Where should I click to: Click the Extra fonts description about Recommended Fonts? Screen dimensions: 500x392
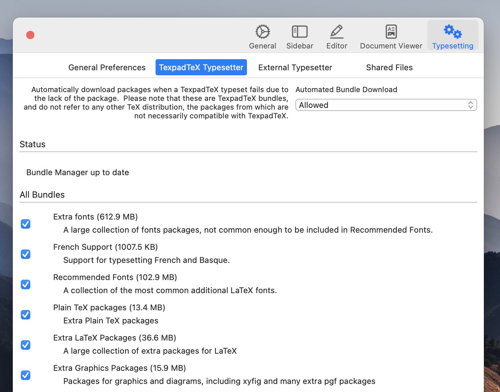click(x=248, y=230)
